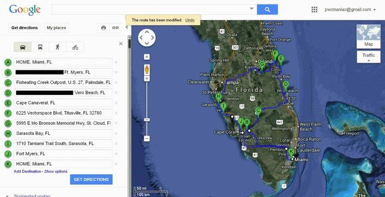Viewport: 385px width, 197px height.
Task: Click map marker I near Sarasota
Action: pos(223,108)
